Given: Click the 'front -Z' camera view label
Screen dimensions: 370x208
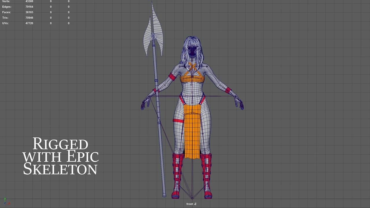Looking at the screenshot, I should [x=191, y=204].
